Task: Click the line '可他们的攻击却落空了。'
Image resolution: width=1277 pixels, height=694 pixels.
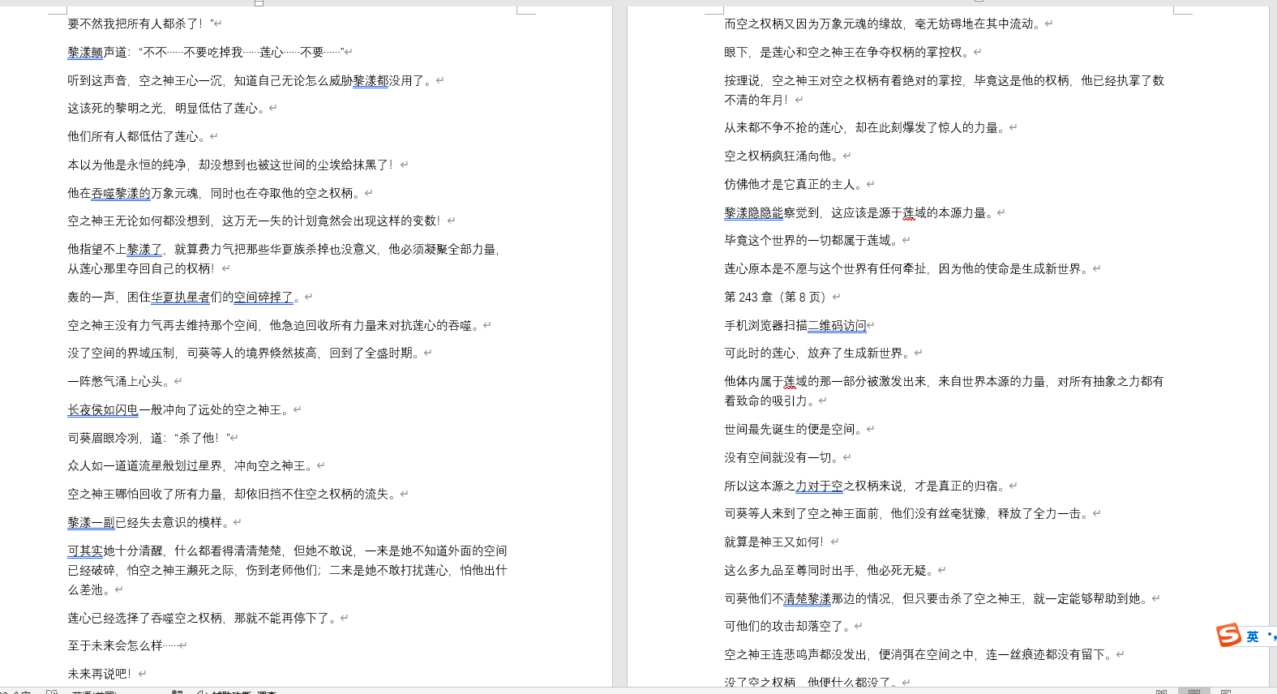Action: click(789, 626)
